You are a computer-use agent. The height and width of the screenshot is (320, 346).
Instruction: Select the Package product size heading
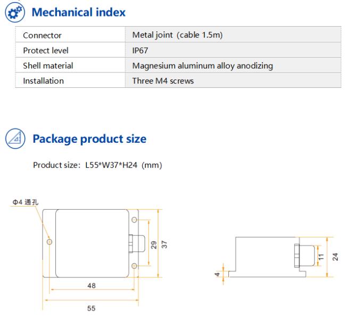click(89, 139)
